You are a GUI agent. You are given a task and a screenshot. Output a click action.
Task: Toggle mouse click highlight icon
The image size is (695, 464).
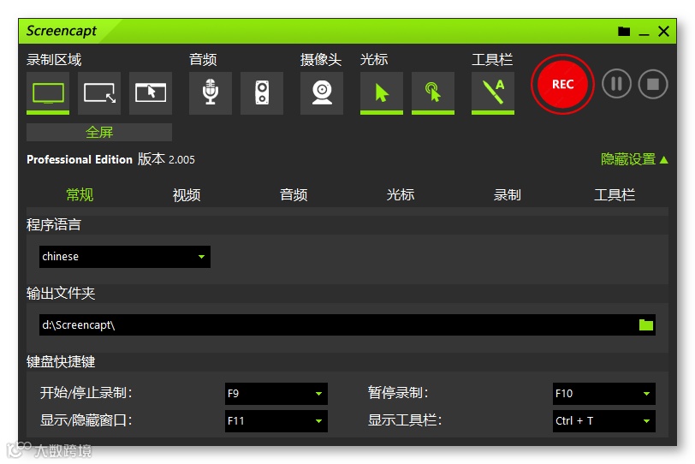(433, 93)
